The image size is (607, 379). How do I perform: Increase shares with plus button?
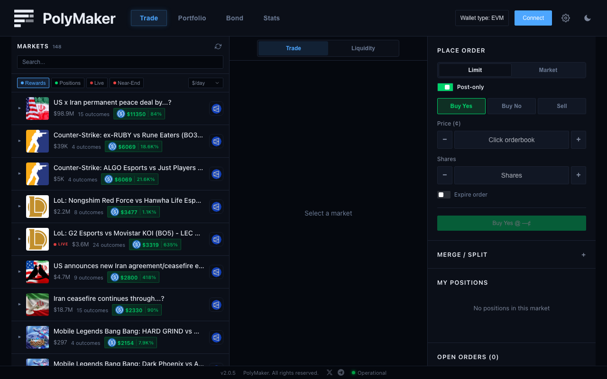[579, 175]
